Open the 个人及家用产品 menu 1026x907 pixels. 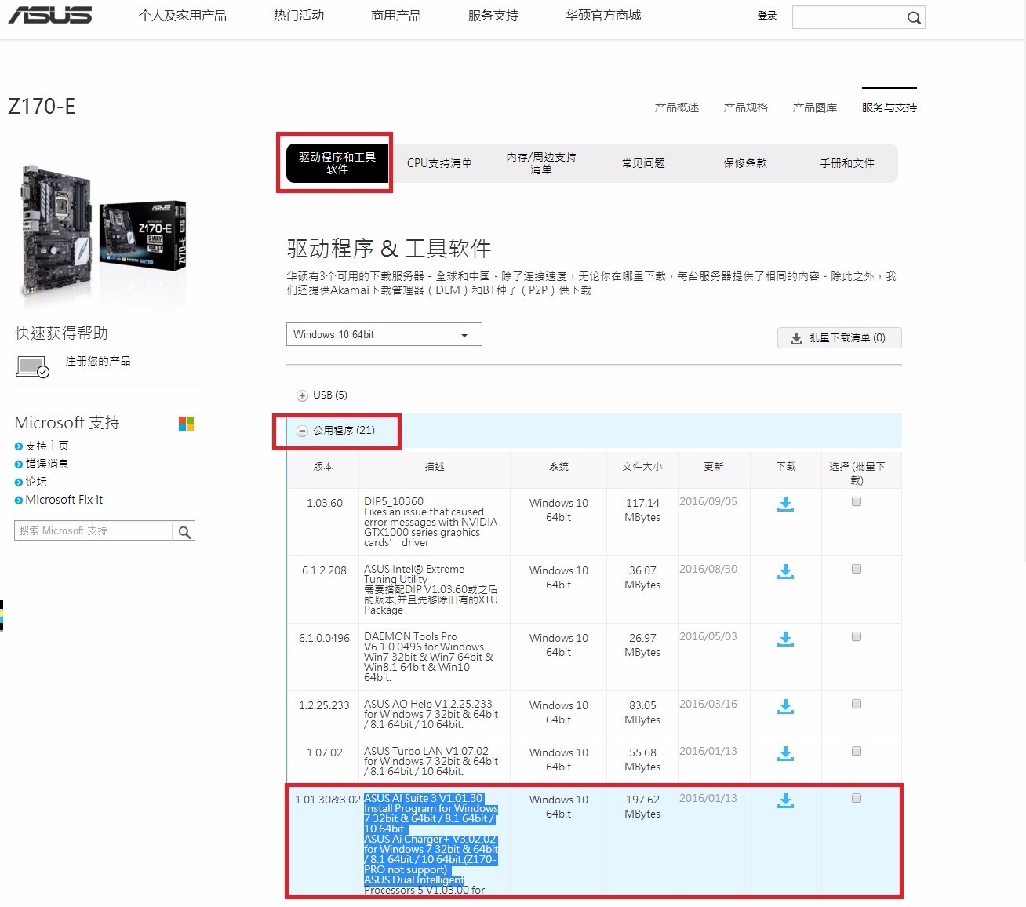click(183, 16)
